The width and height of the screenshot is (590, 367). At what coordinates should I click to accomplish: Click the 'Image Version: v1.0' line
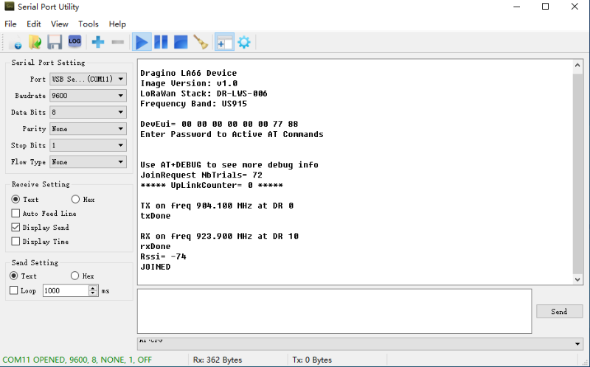point(189,83)
